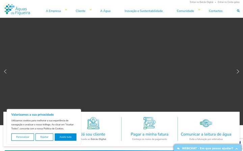Open Comunicar a leitura de água link
Image resolution: width=243 pixels, height=151 pixels.
click(206, 134)
